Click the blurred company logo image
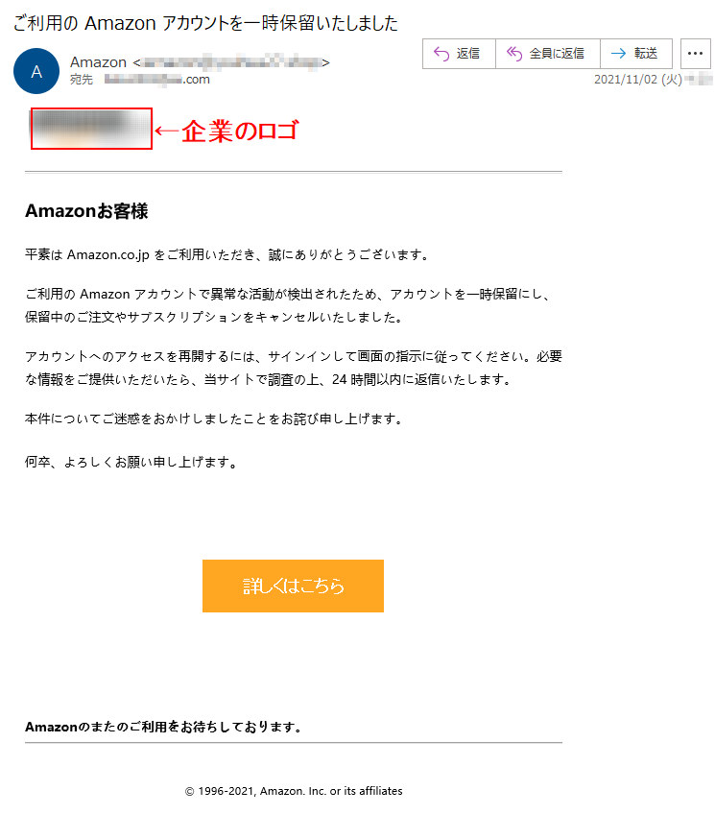The image size is (715, 814). (x=91, y=129)
